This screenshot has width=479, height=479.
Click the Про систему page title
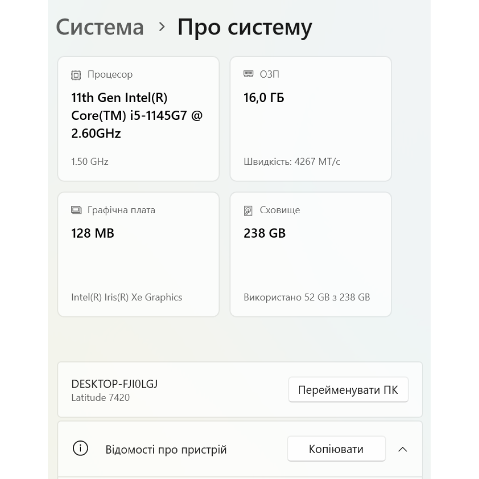click(245, 27)
